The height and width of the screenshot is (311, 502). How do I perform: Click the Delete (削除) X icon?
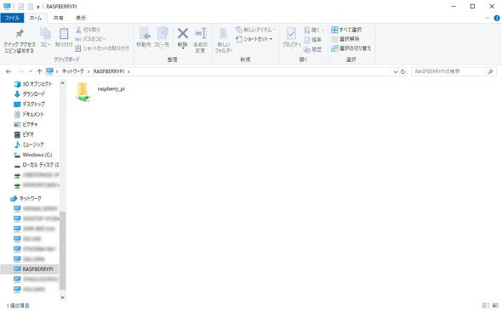[183, 33]
